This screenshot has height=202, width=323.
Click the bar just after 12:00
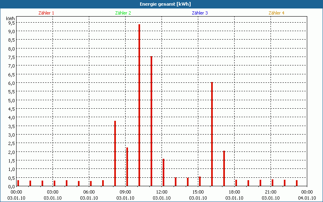[x=164, y=173]
